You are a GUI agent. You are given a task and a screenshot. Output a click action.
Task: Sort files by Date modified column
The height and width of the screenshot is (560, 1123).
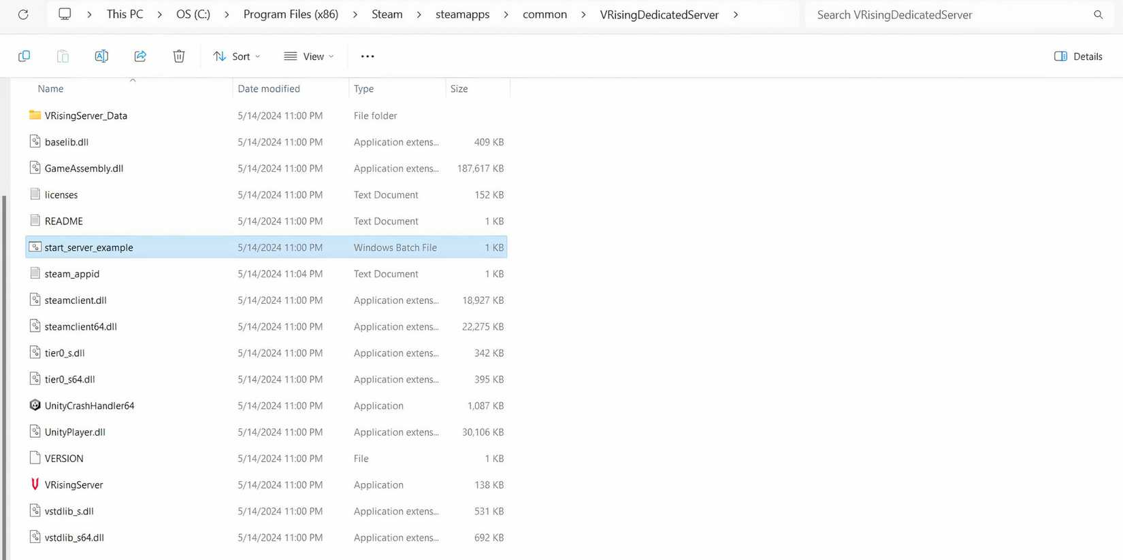(269, 89)
